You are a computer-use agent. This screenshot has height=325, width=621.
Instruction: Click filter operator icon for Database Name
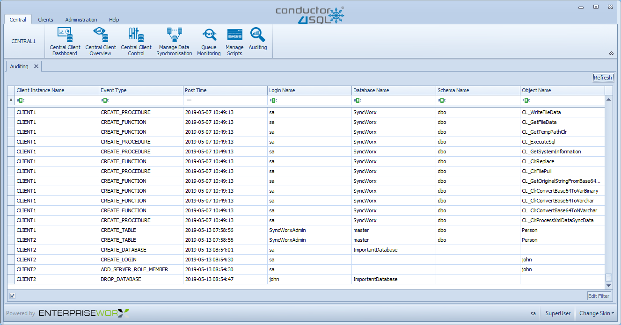357,100
